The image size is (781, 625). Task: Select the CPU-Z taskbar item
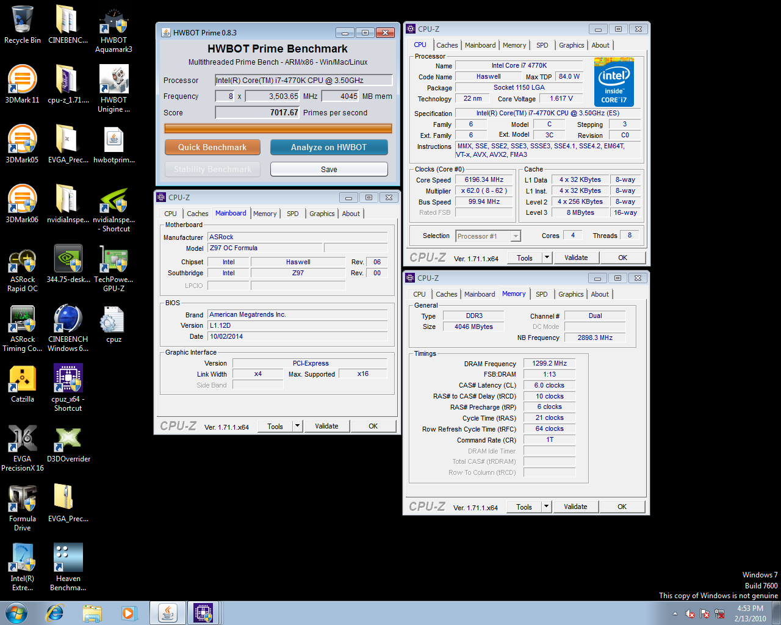point(203,613)
